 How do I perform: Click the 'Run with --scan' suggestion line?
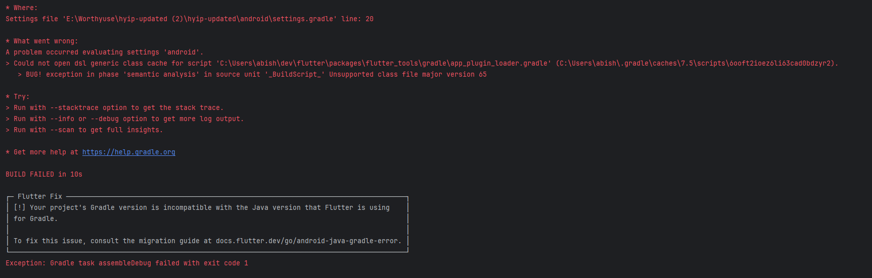click(x=84, y=130)
